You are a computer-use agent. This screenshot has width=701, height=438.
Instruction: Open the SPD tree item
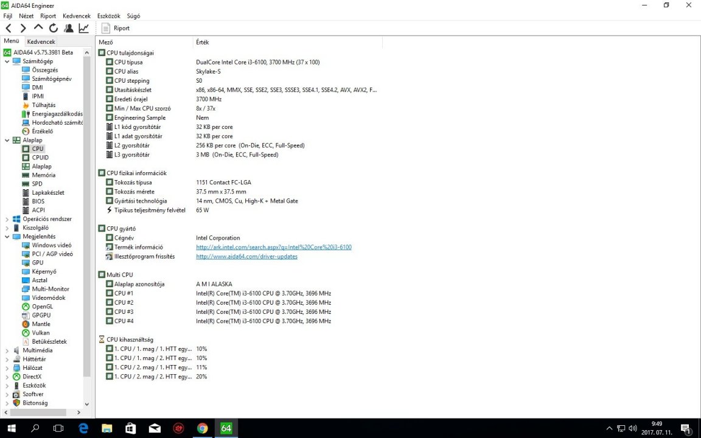pos(37,184)
